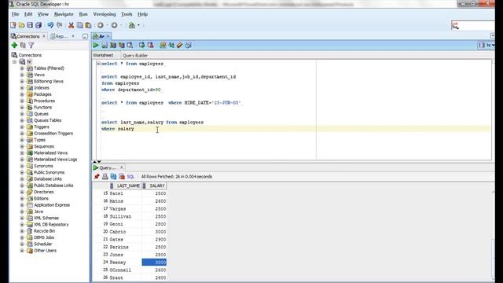
Task: Add a new connection with green plus
Action: coord(14,46)
